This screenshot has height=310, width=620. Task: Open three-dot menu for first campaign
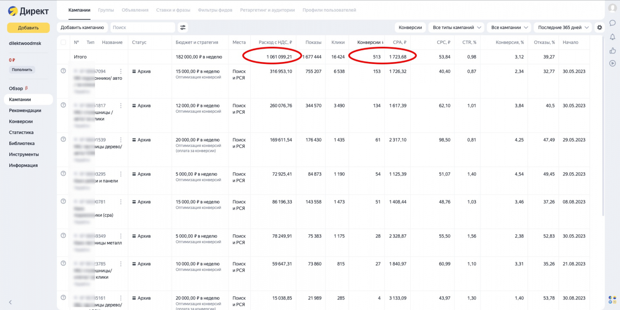tap(121, 71)
